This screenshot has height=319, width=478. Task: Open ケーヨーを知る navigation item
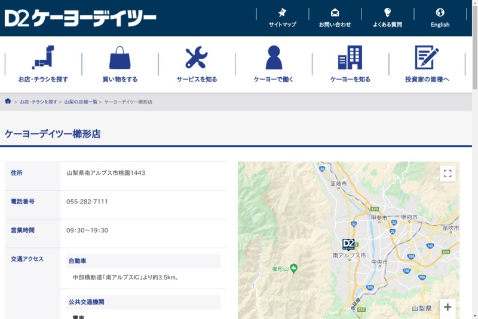click(x=350, y=64)
